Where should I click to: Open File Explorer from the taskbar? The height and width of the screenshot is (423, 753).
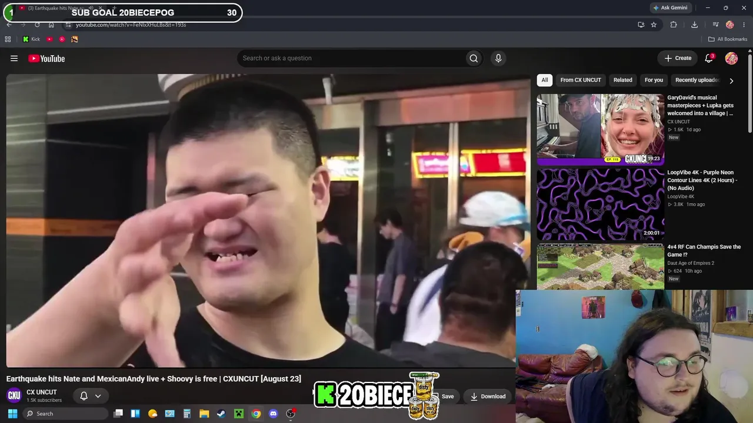204,414
